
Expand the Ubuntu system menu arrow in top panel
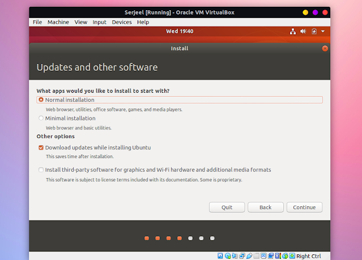click(x=323, y=31)
